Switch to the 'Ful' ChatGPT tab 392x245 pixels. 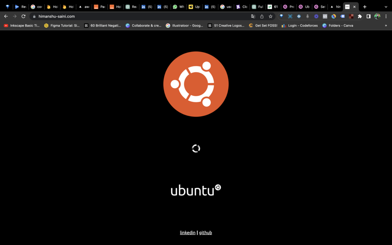(x=257, y=7)
